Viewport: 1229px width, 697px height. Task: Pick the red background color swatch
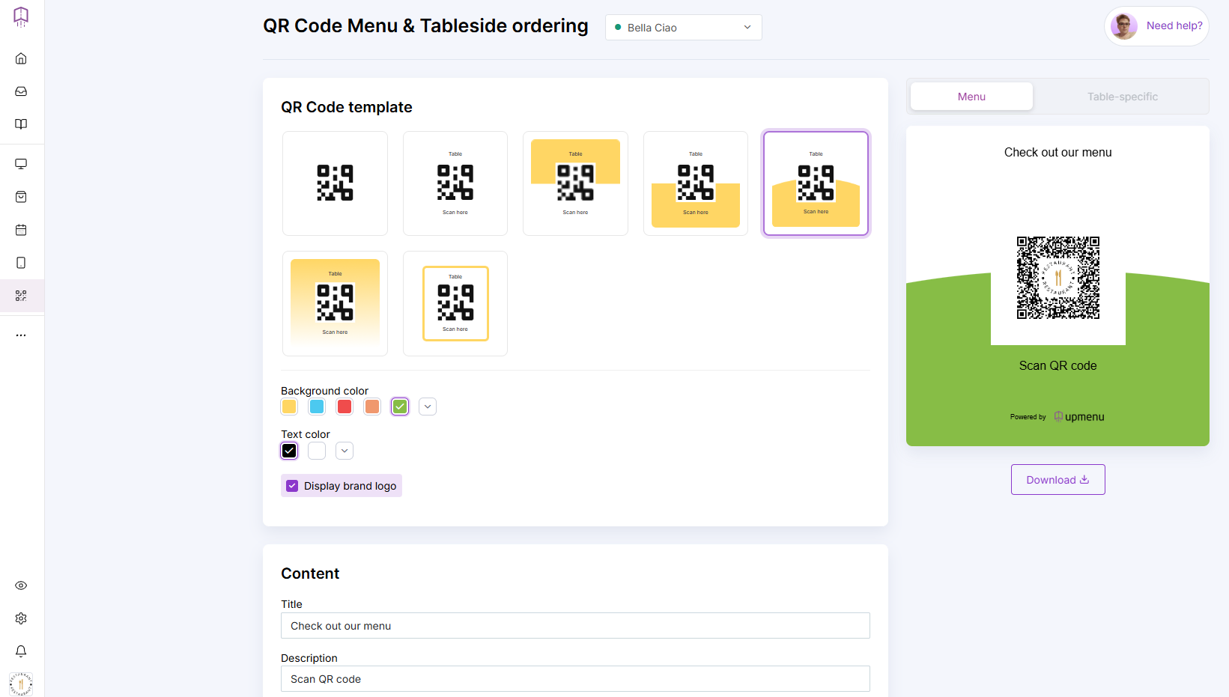point(345,407)
